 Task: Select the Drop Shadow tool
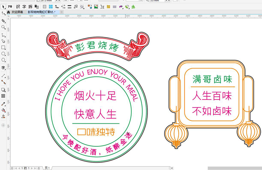3,90
